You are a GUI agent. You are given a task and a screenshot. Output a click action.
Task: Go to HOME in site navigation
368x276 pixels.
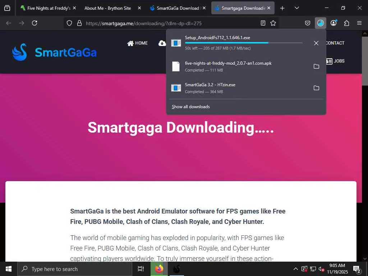coord(138,43)
